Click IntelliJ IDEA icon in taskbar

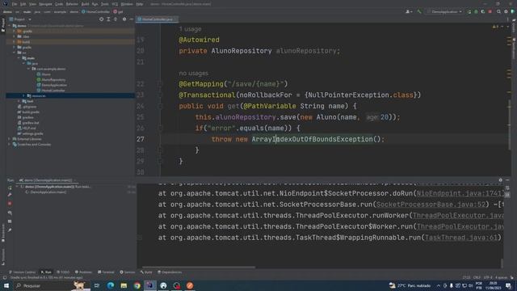click(x=150, y=285)
